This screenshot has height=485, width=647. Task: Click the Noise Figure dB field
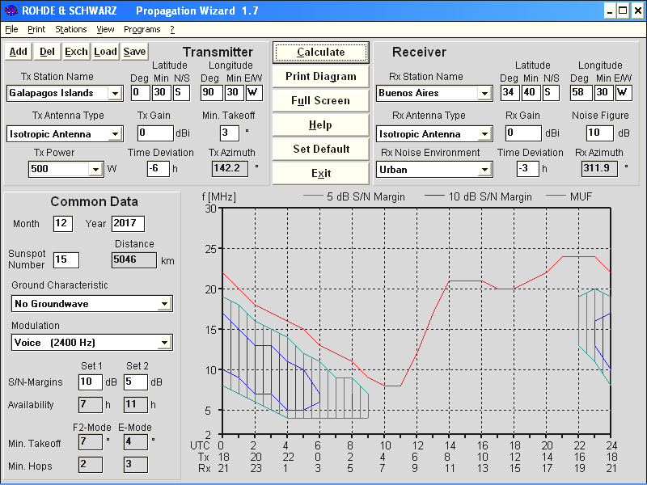[600, 133]
